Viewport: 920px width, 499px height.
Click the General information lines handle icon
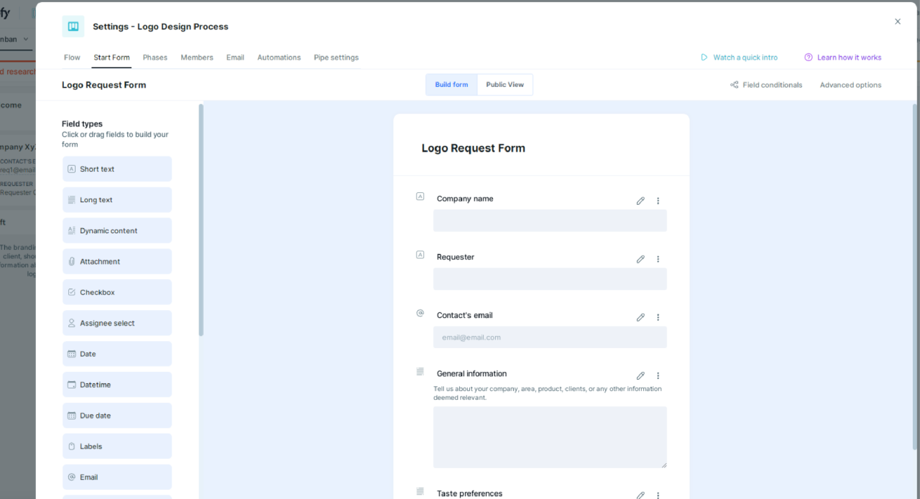tap(420, 371)
